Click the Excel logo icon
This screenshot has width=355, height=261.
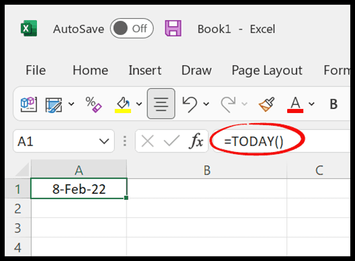tap(29, 28)
